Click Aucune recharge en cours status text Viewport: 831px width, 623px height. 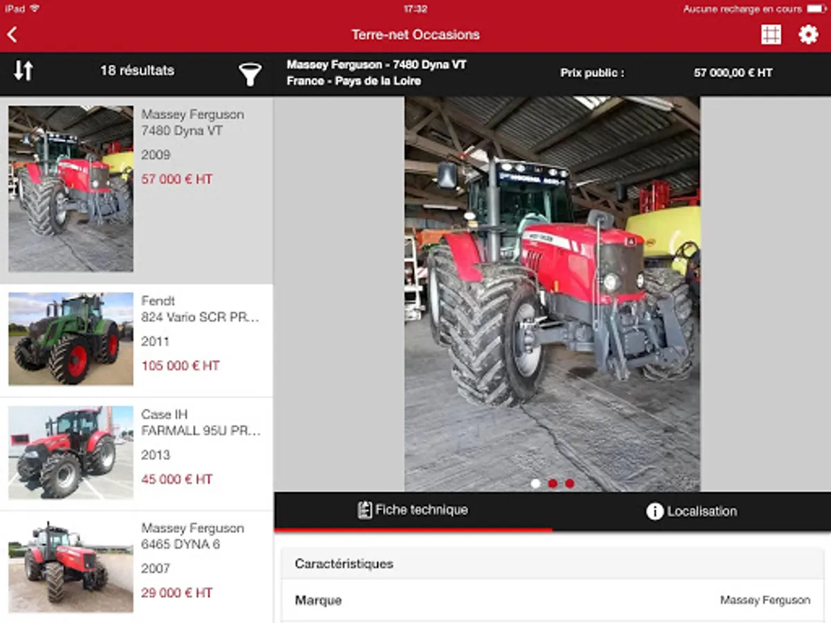(x=742, y=9)
